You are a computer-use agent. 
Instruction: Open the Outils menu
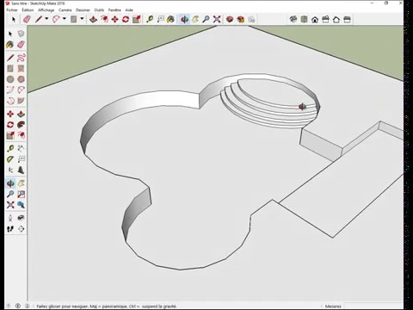click(99, 10)
